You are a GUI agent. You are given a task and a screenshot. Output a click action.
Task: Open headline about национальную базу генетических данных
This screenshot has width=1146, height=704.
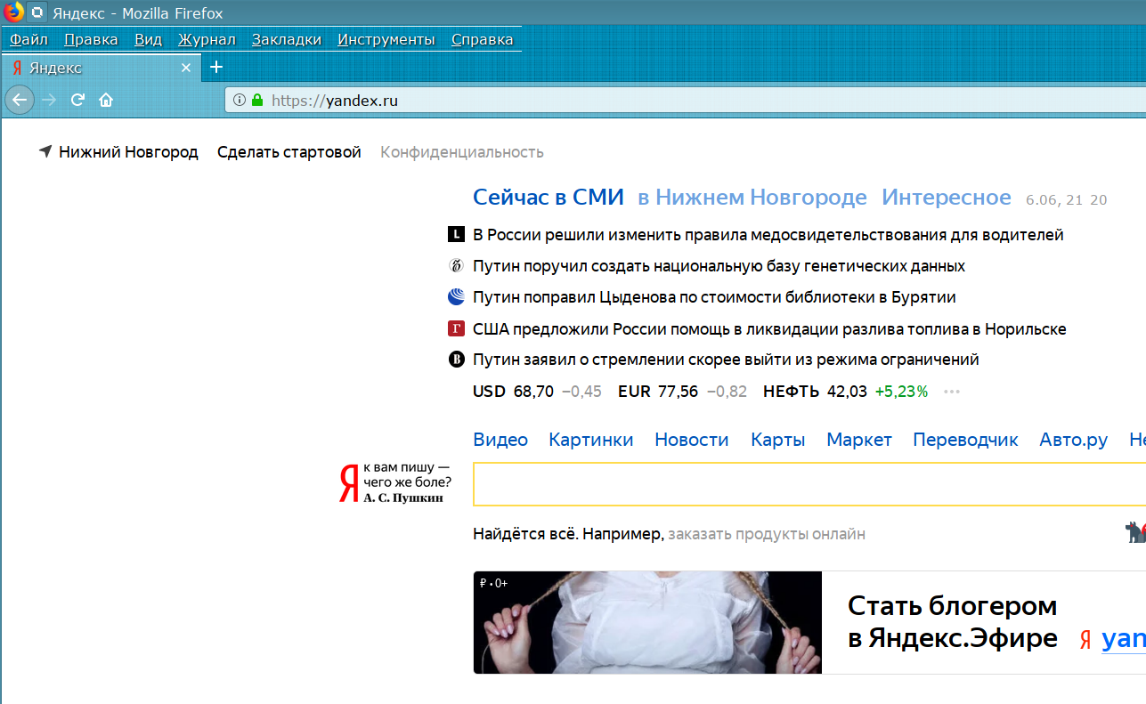tap(719, 266)
